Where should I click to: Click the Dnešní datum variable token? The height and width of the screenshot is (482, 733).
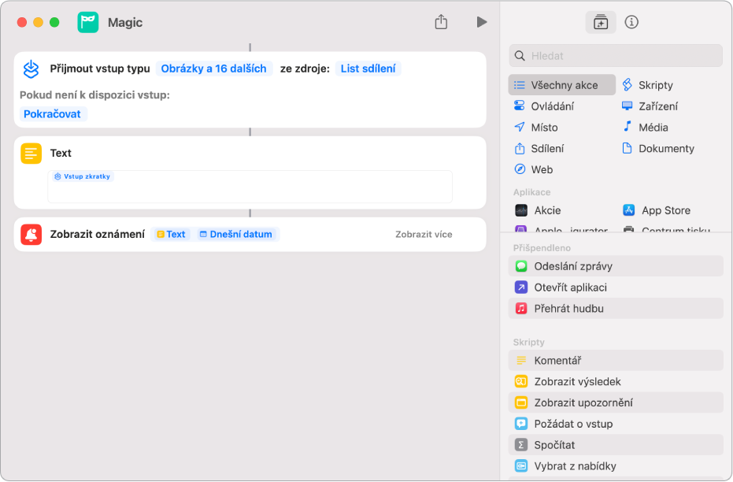pos(236,234)
